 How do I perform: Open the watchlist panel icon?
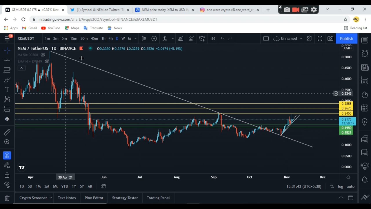pyautogui.click(x=365, y=40)
